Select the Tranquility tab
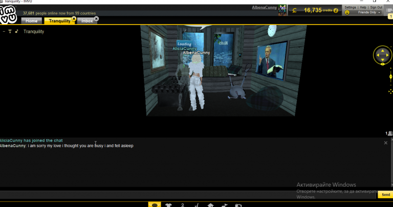393x207 pixels. click(59, 21)
